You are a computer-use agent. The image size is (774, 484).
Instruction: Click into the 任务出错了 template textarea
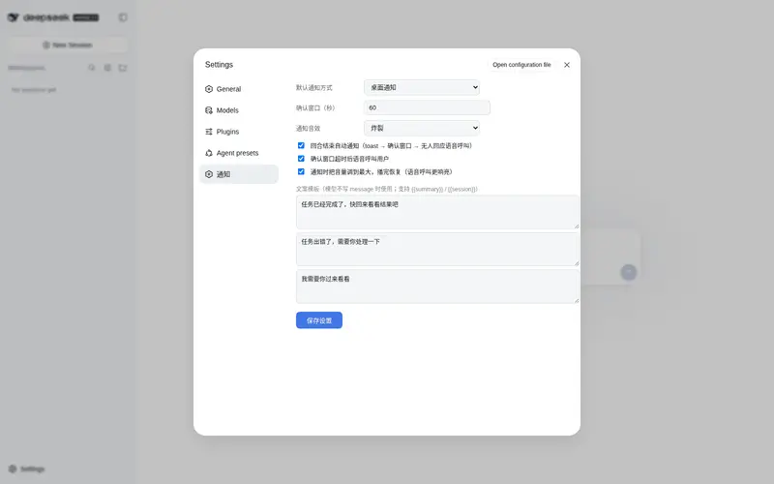[437, 249]
